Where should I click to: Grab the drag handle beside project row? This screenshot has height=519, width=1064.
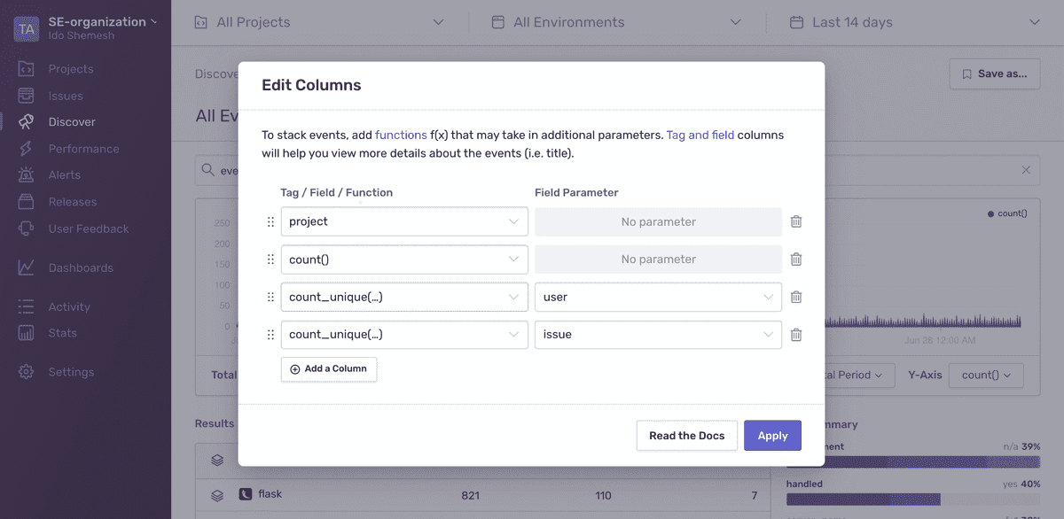tap(270, 221)
